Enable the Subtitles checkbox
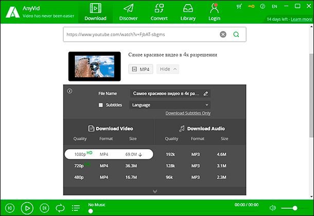The height and width of the screenshot is (216, 314). point(101,105)
